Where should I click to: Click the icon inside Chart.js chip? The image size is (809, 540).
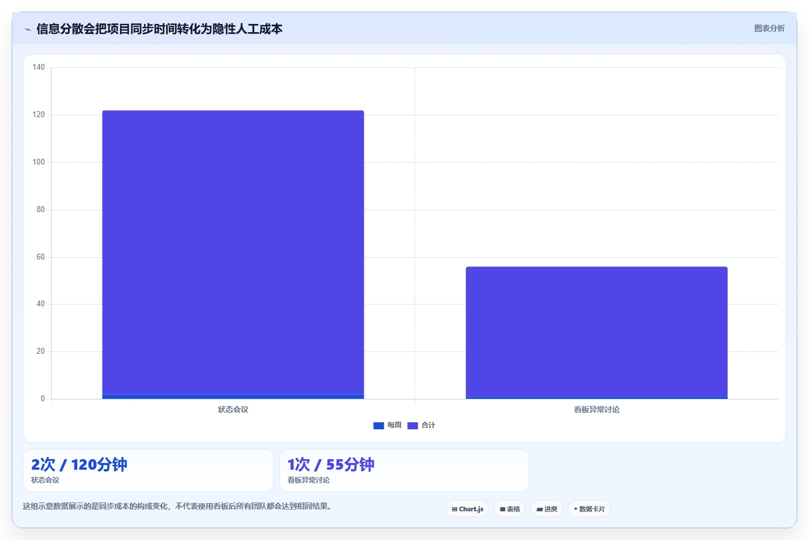pos(455,510)
